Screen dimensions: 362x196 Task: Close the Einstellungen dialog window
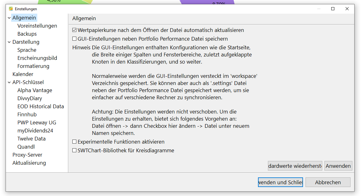coord(347,9)
